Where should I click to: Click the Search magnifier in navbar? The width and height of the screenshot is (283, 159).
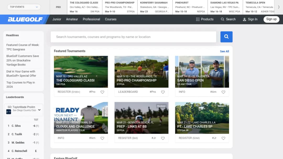[222, 19]
